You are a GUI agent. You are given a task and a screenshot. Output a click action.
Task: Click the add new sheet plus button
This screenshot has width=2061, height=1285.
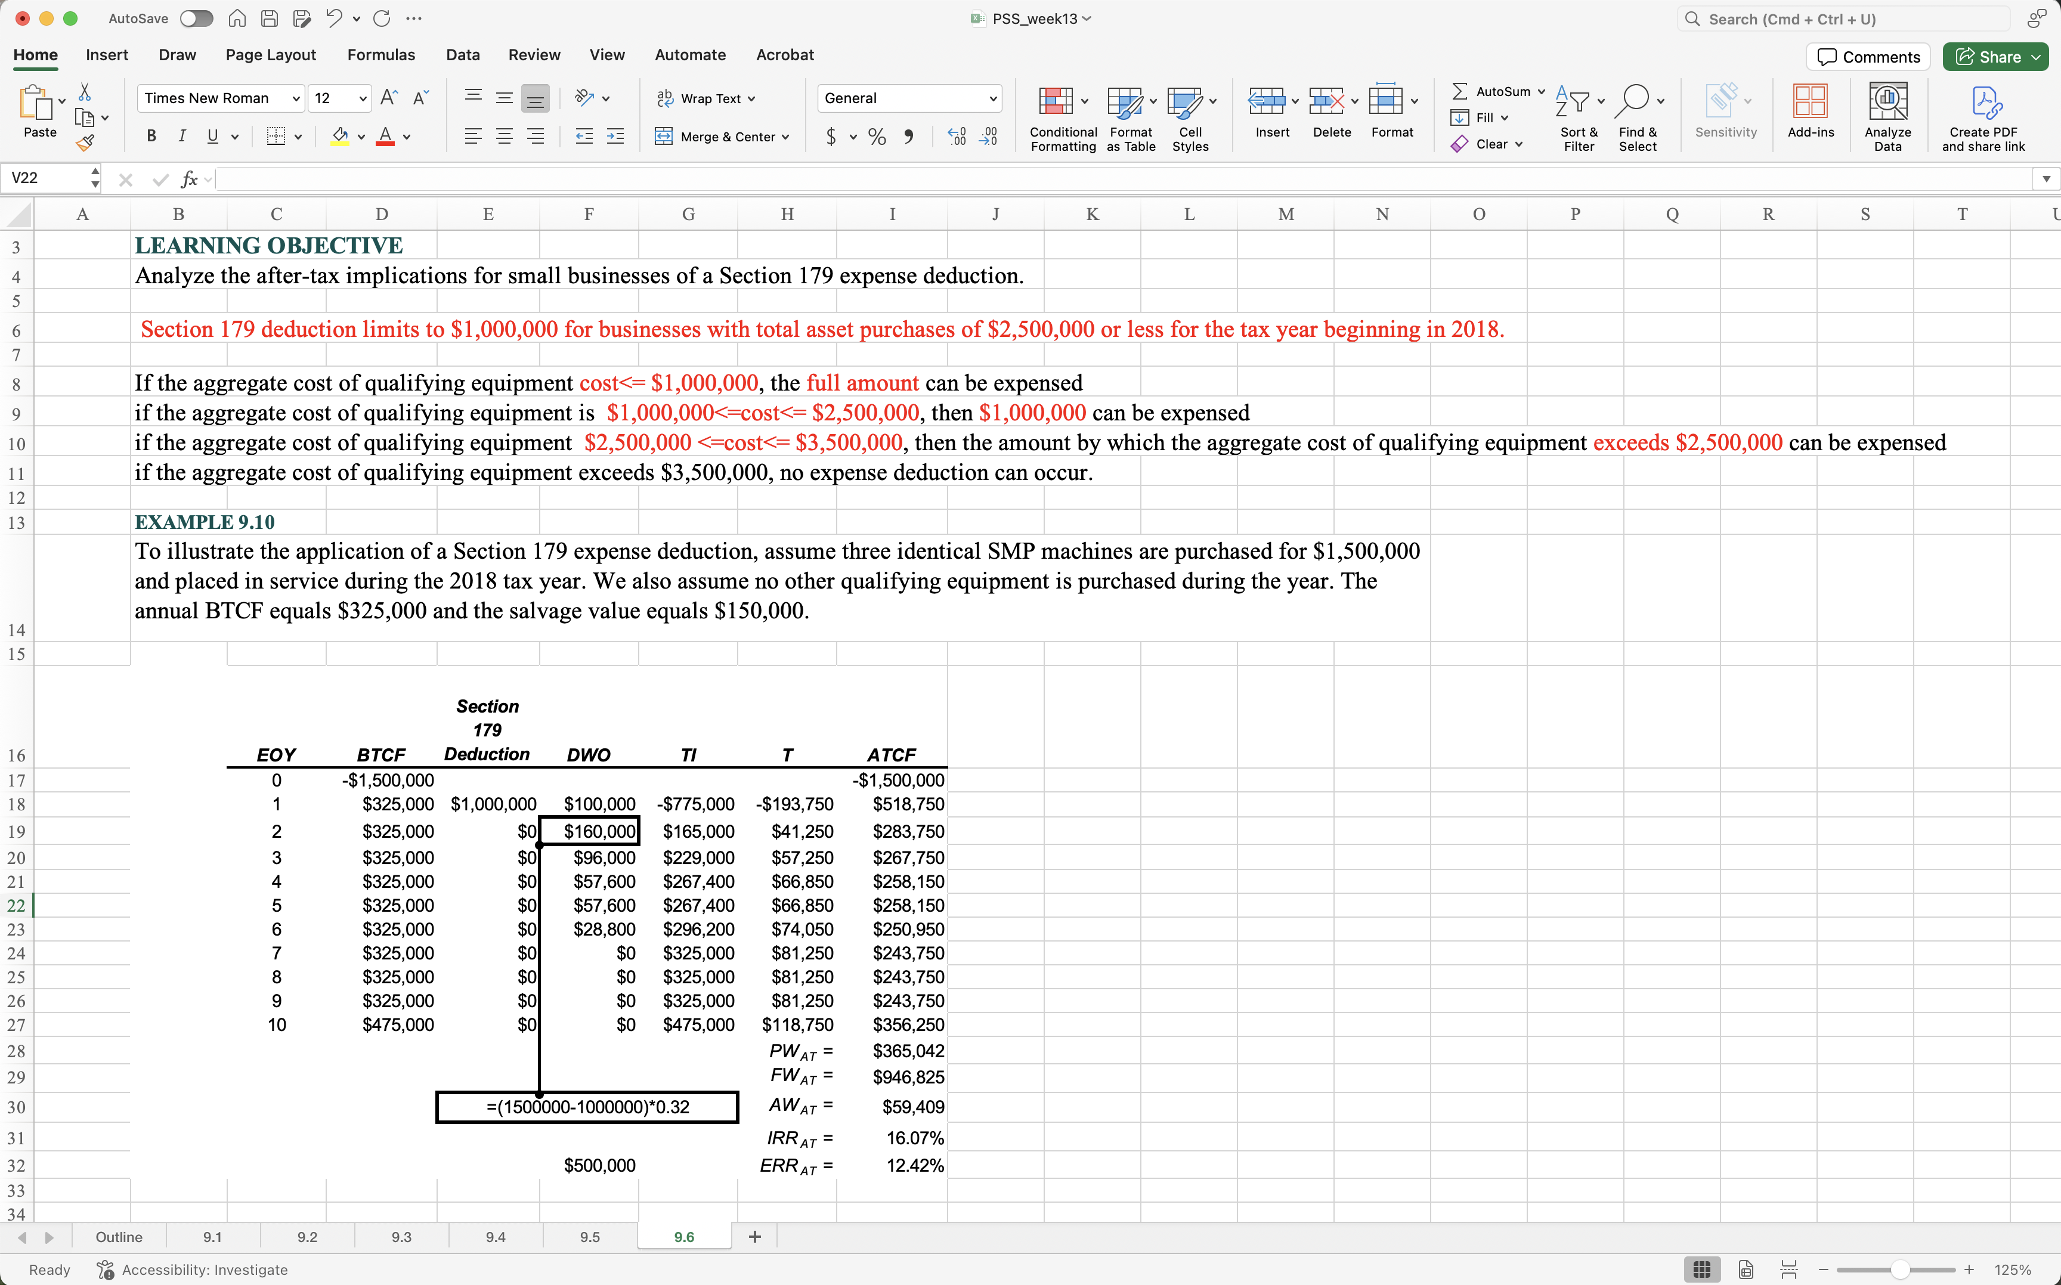click(x=755, y=1237)
